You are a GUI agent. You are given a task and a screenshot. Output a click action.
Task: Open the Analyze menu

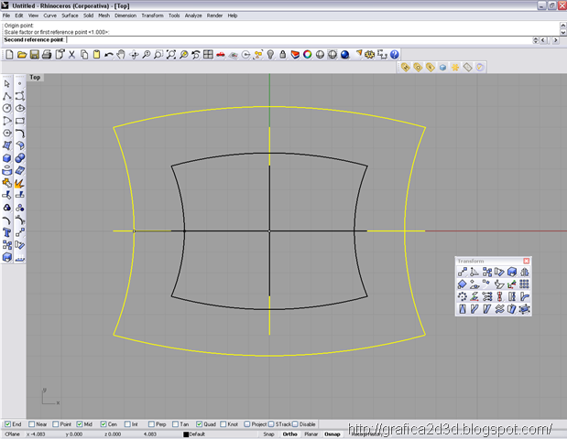[193, 16]
